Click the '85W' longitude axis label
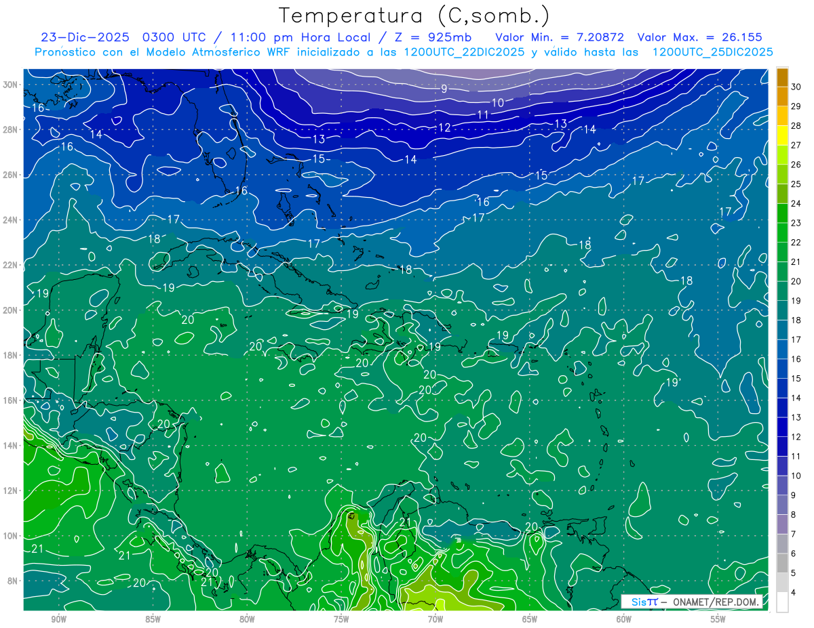Screen dimensions: 814x628 [x=153, y=619]
